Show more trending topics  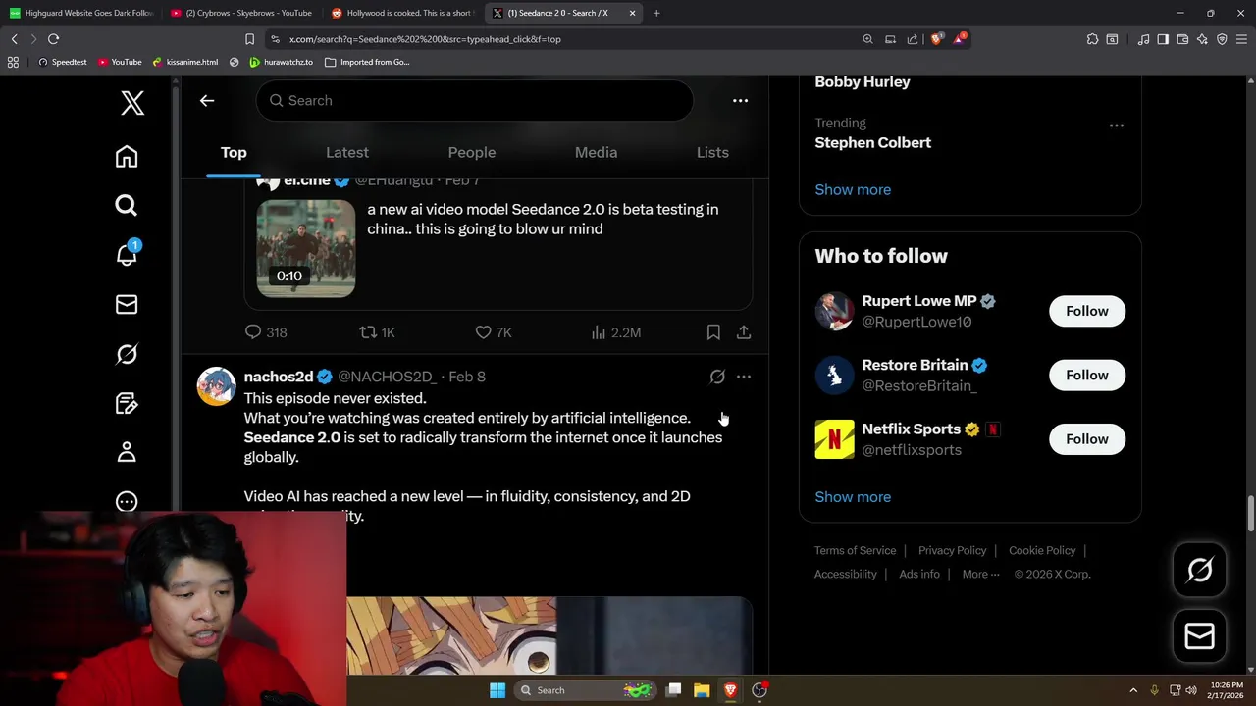point(853,190)
